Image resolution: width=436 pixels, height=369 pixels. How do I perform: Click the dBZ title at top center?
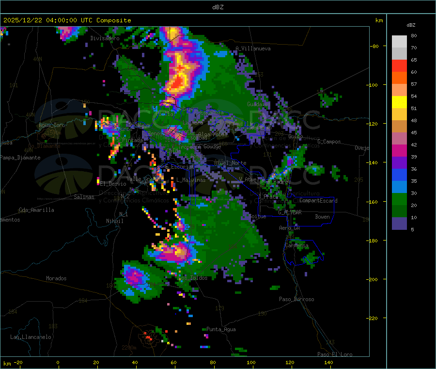218,7
